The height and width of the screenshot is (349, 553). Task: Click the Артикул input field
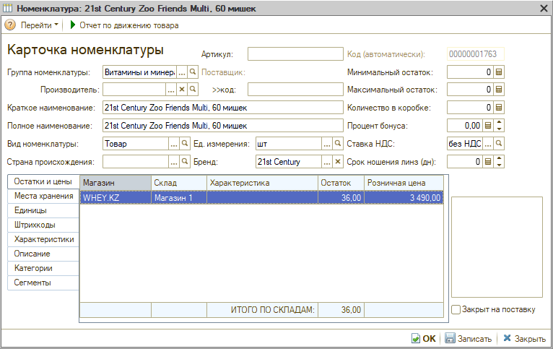(x=295, y=54)
